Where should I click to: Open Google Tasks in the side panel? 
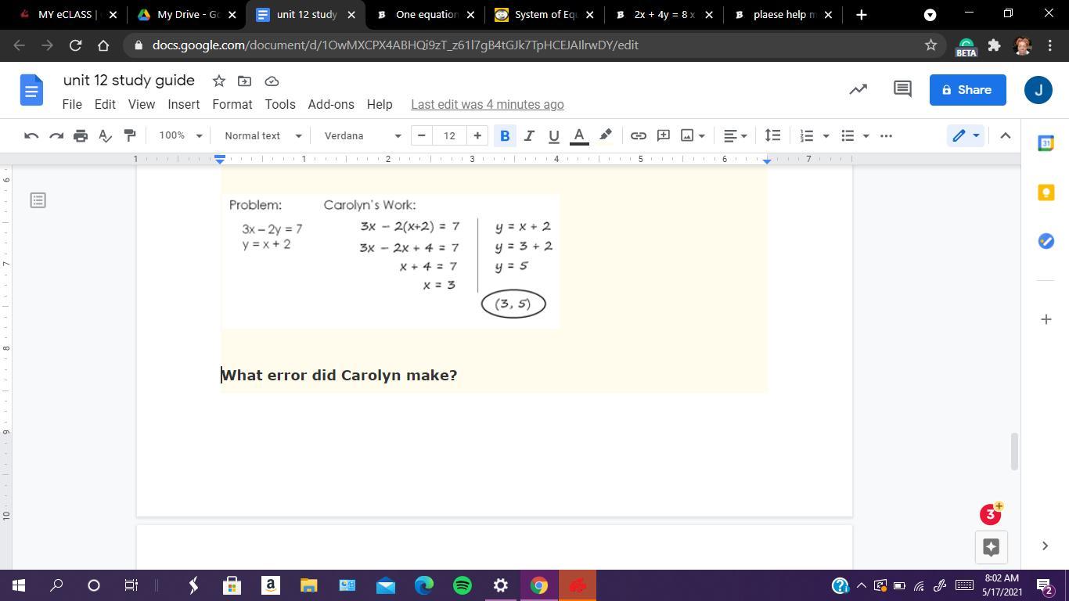click(x=1046, y=241)
